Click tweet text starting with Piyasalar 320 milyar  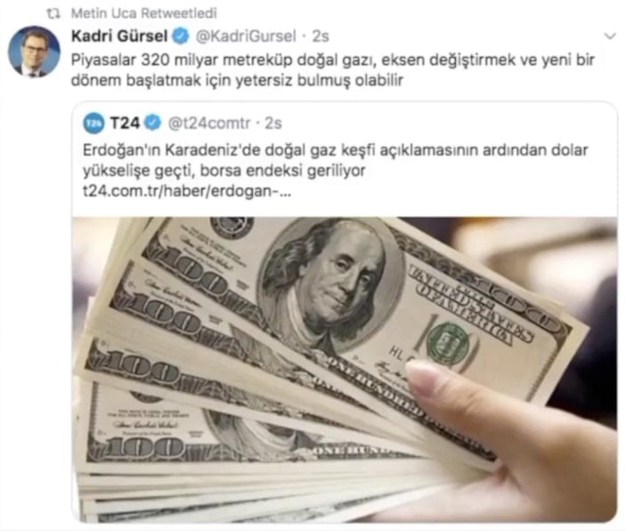tap(332, 69)
